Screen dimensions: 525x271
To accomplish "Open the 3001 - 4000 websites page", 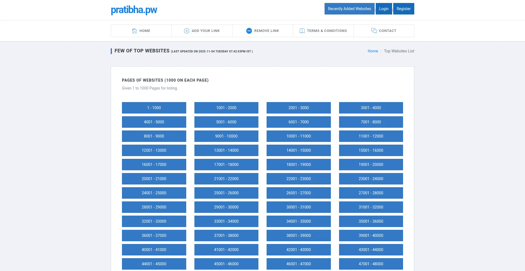I will pos(371,108).
